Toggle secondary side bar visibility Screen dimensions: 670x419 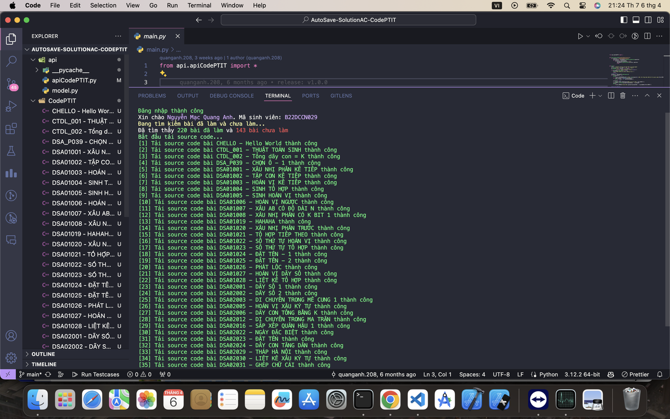(648, 20)
